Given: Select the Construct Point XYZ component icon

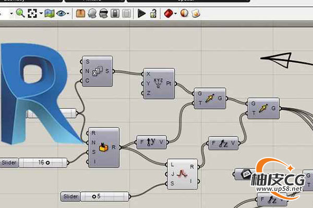Looking at the screenshot, I should tap(158, 83).
